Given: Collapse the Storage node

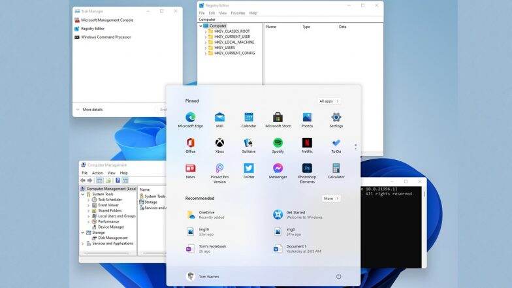Looking at the screenshot, I should pos(83,232).
